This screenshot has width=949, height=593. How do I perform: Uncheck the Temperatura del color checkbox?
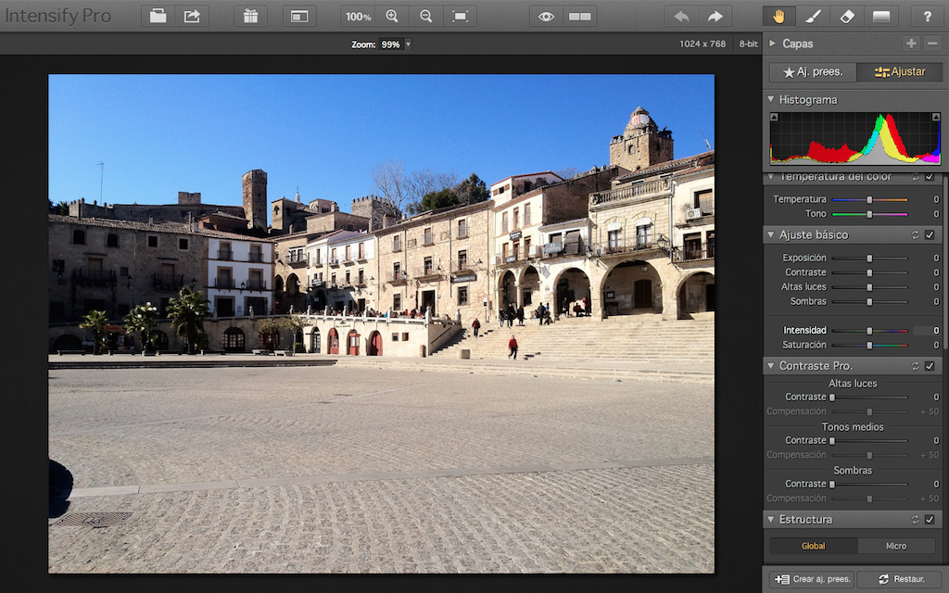click(x=930, y=177)
